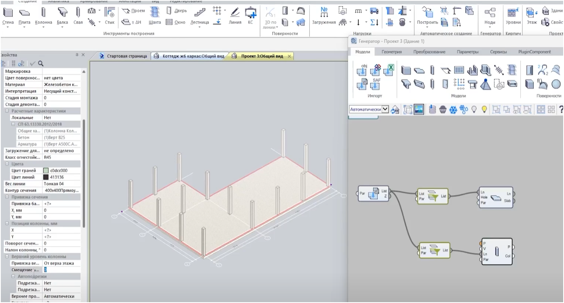Click the blue snowflake freeze icon
564x303 pixels.
[453, 109]
